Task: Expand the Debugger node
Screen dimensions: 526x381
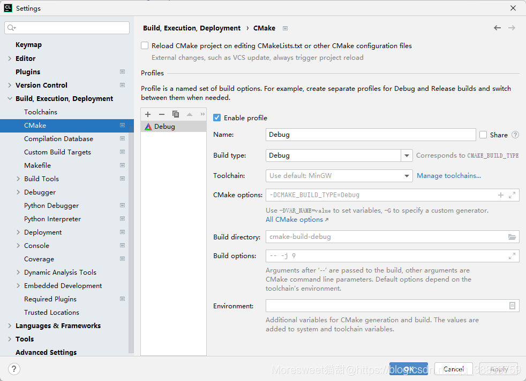Action: (x=18, y=192)
